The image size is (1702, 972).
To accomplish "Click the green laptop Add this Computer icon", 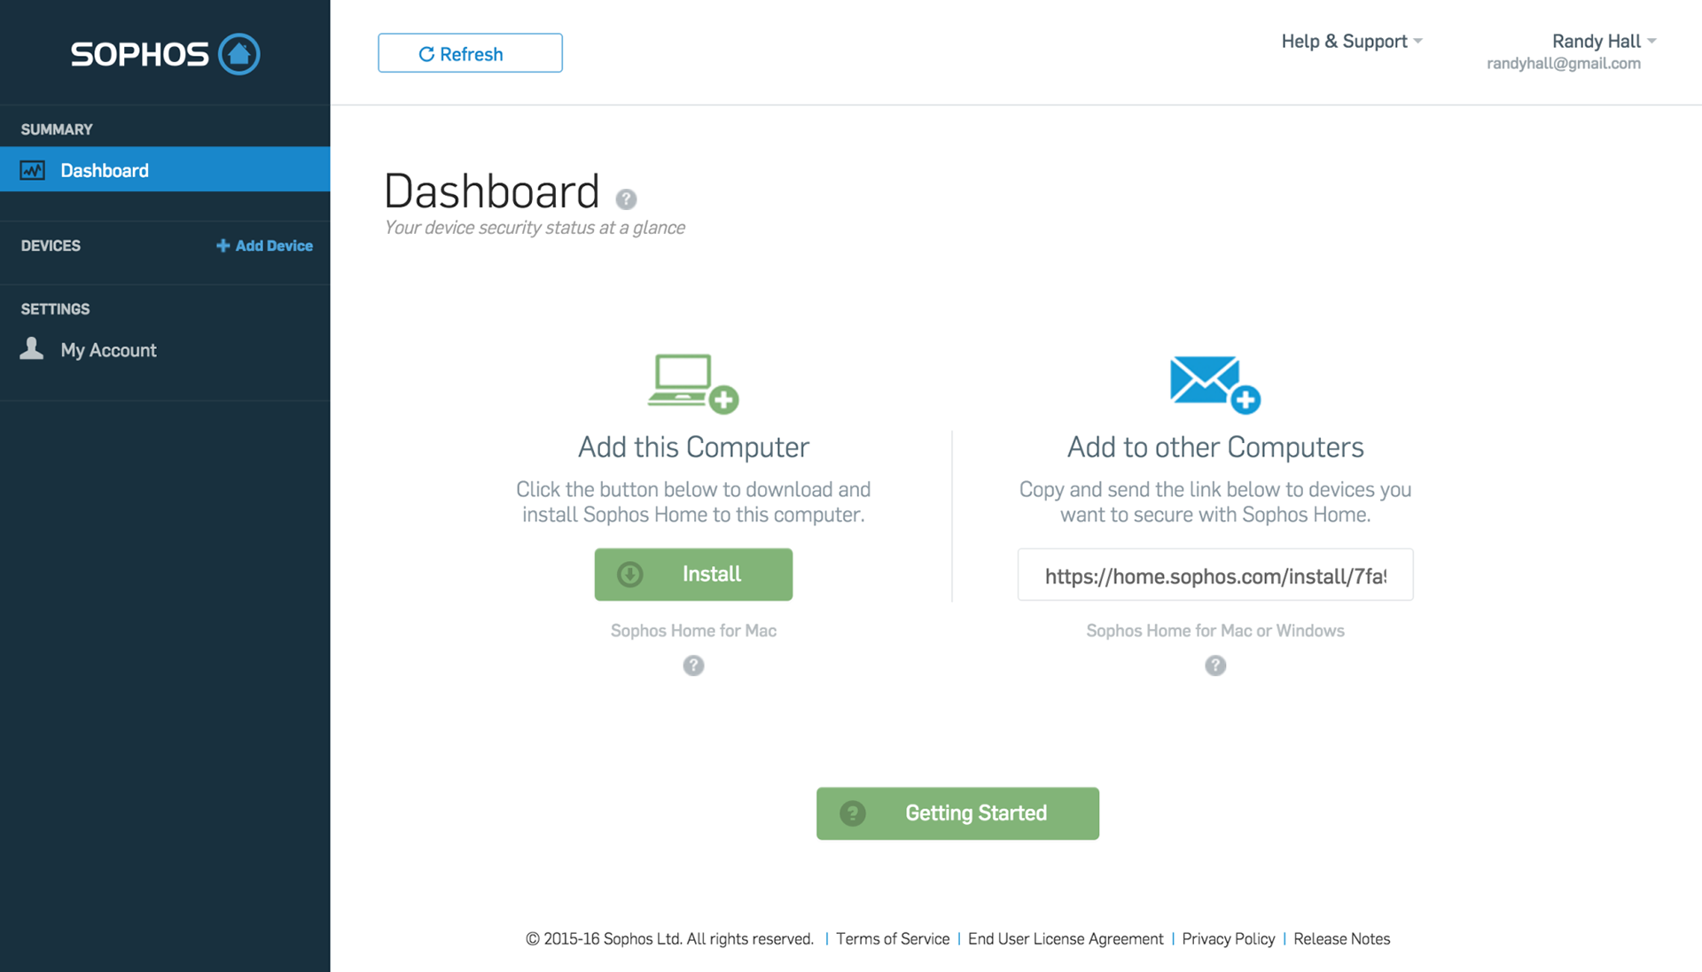I will [693, 384].
